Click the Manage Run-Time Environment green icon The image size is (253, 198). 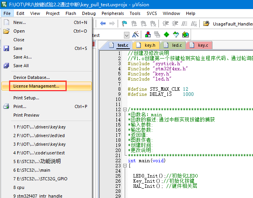[167, 35]
